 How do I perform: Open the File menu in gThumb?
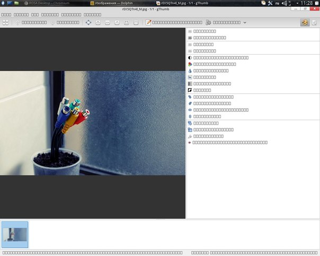pos(6,15)
